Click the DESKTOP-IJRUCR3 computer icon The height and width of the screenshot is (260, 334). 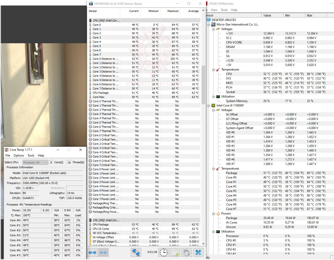[x=209, y=20]
